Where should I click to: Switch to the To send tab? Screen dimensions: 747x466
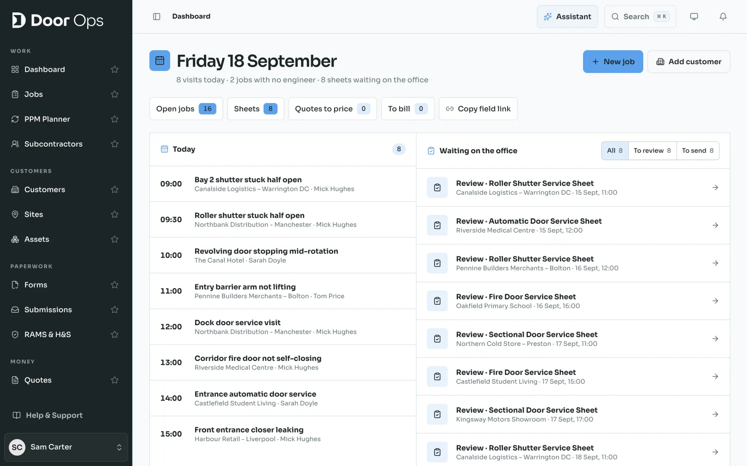(698, 151)
